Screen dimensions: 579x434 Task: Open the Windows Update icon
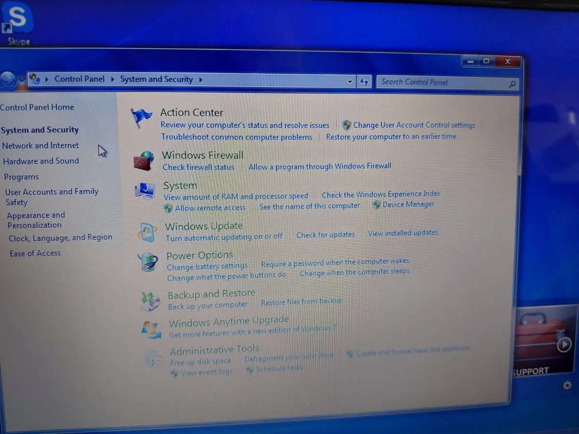(147, 232)
